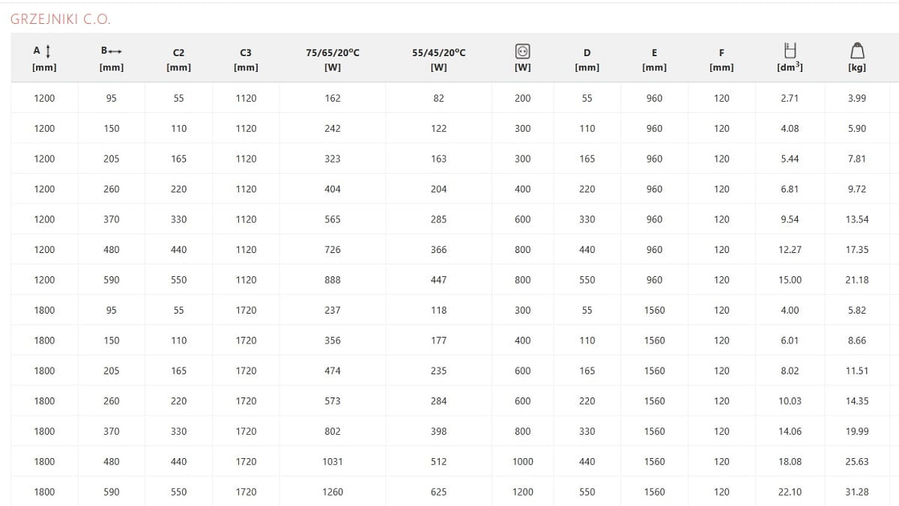Select the 1000 W heater element cell
The height and width of the screenshot is (506, 899).
pyautogui.click(x=523, y=462)
